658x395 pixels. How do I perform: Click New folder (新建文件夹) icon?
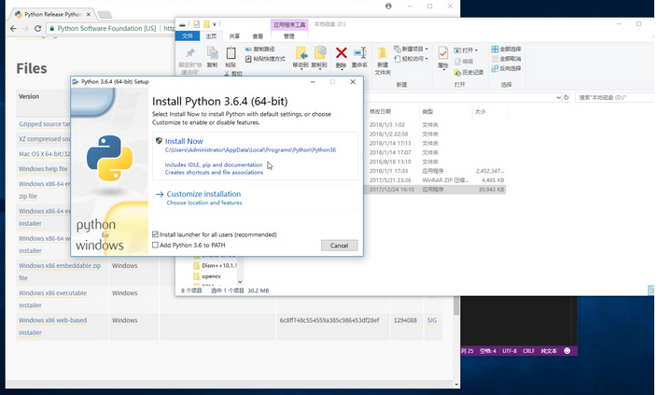click(x=383, y=53)
